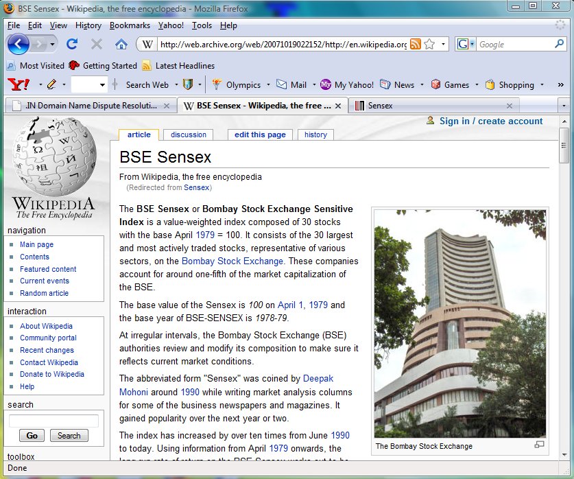Follow the Bombay Stock Exchange link
This screenshot has height=479, width=574.
(232, 261)
